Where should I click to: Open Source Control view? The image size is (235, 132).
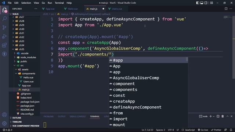[4, 27]
